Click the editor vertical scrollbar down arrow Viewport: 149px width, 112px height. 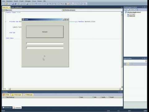click(122, 87)
